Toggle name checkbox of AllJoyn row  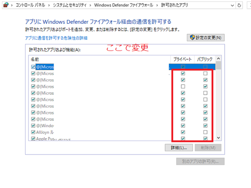point(33,132)
